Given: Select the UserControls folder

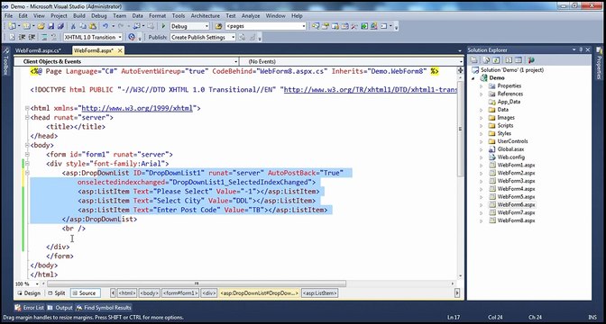Looking at the screenshot, I should coord(512,141).
